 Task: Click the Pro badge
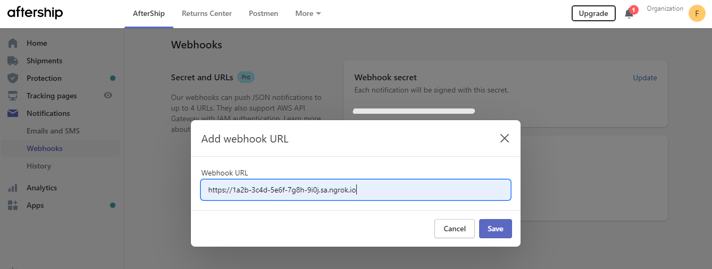click(x=246, y=77)
